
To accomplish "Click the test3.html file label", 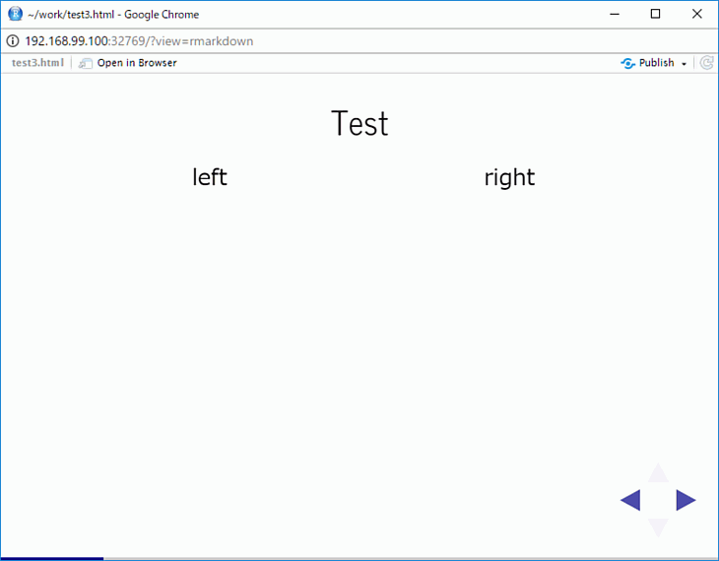I will coord(37,63).
